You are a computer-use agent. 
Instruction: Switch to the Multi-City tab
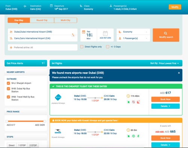pos(65,20)
